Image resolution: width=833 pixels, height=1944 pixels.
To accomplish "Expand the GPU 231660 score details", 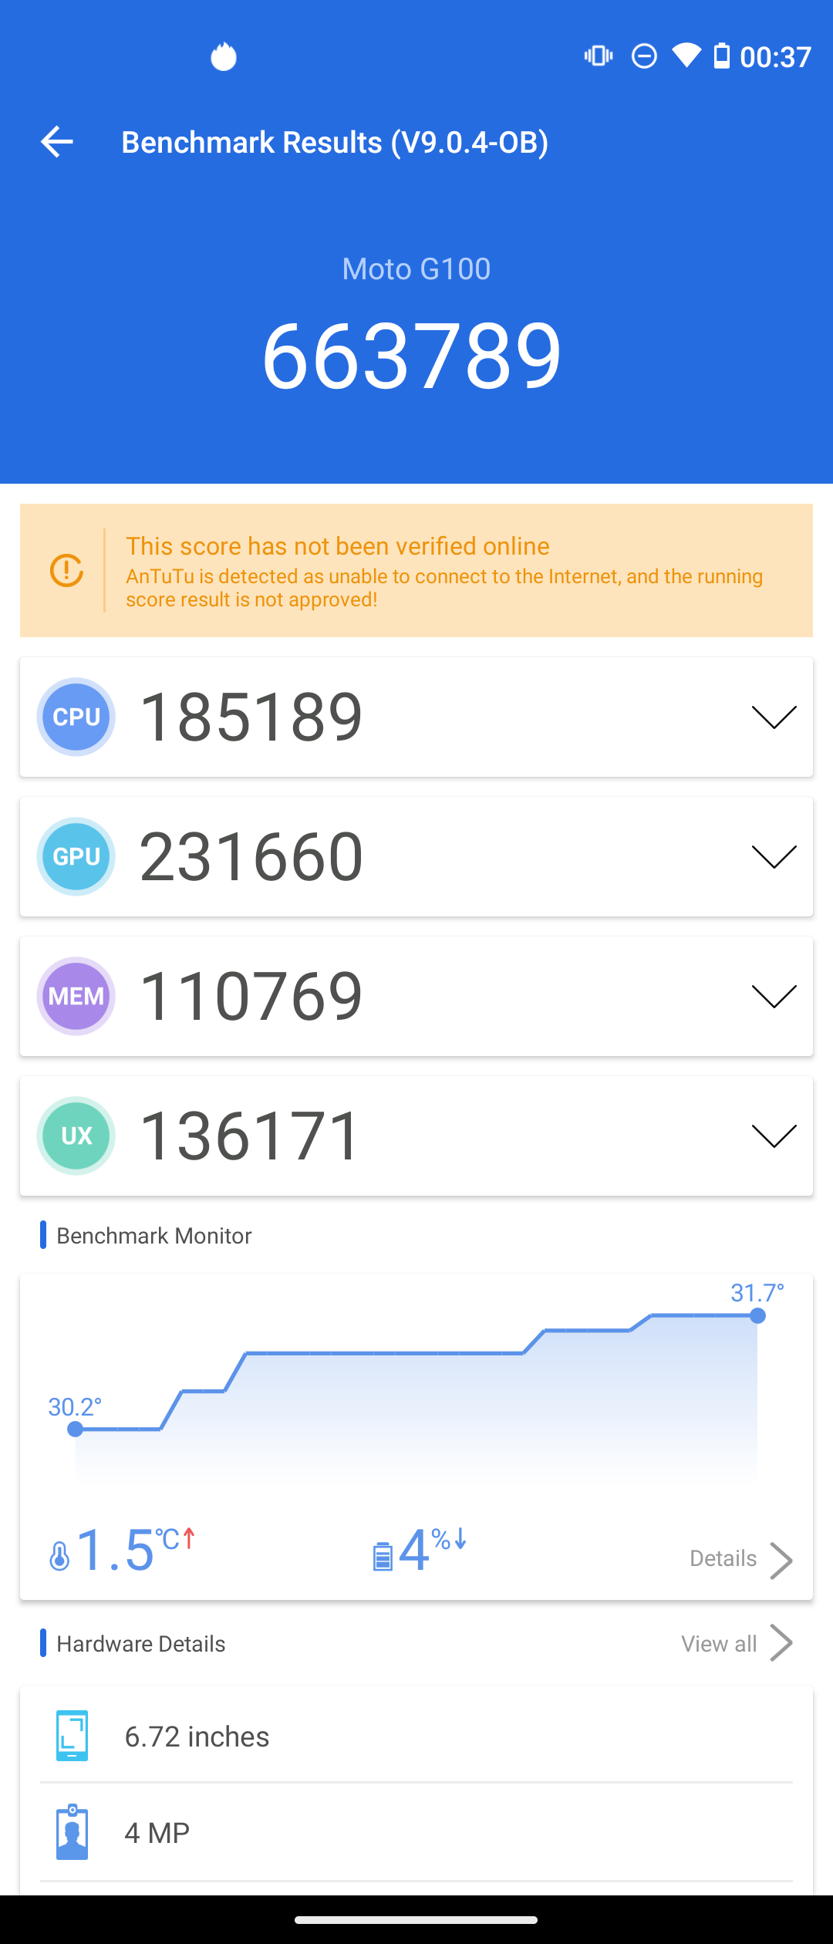I will tap(774, 857).
